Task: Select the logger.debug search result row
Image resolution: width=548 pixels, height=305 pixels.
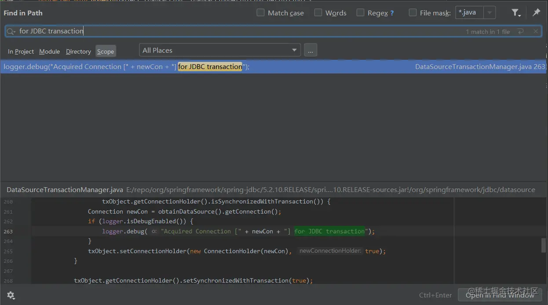Action: coord(273,67)
